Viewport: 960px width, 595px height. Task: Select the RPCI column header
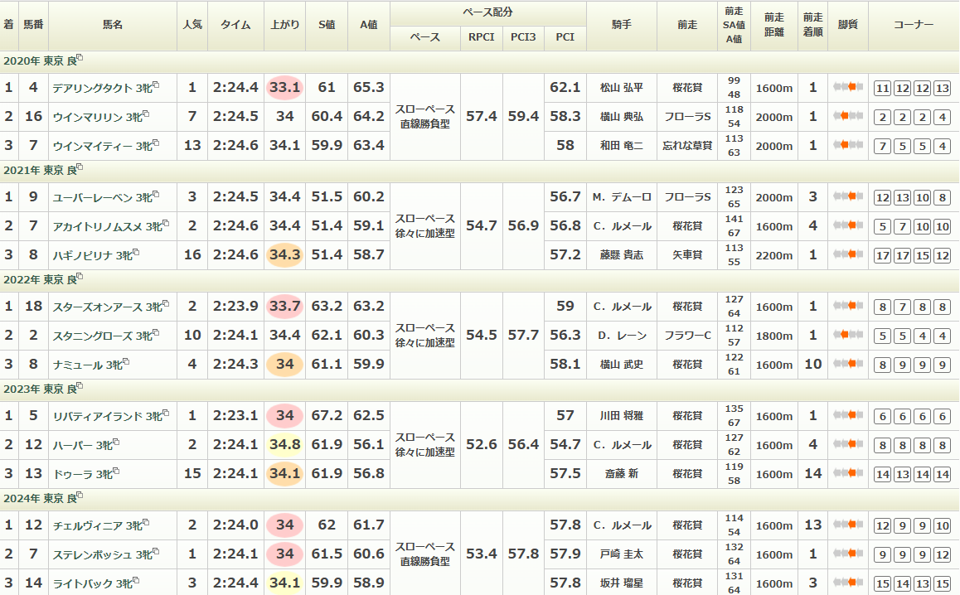(481, 37)
